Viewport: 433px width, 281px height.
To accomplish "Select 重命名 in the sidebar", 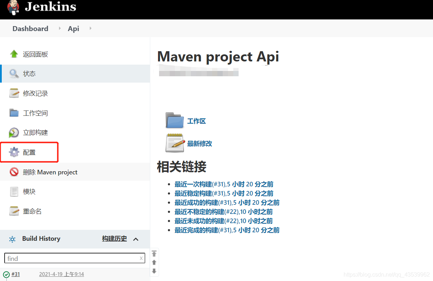I will click(32, 211).
